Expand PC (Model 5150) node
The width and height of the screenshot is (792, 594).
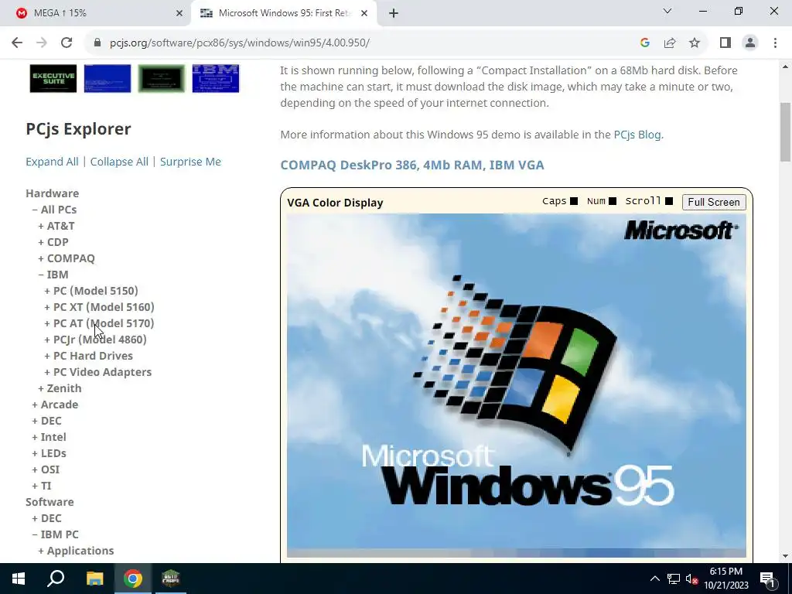[91, 291]
